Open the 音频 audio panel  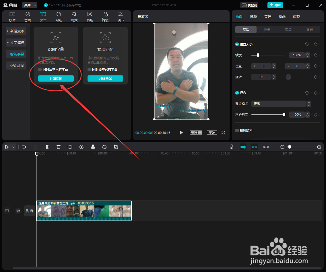click(x=28, y=17)
